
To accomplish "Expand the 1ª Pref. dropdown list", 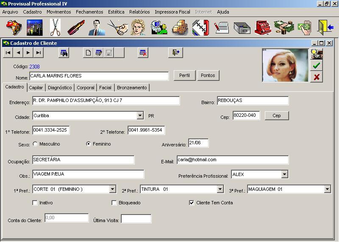I will [x=112, y=189].
